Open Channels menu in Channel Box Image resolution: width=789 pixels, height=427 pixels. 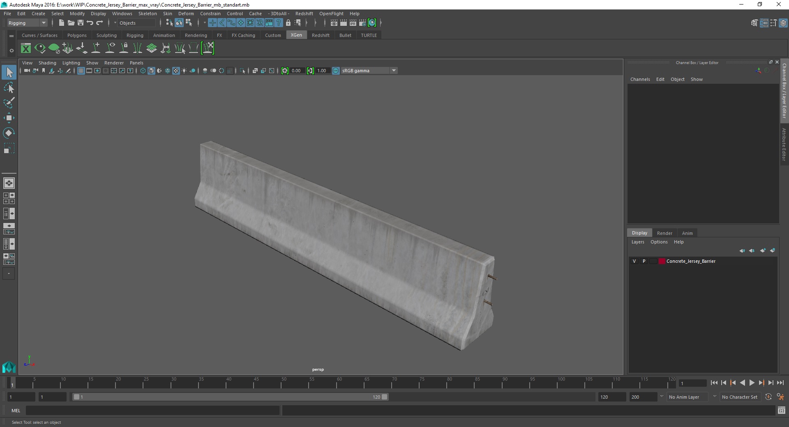640,79
